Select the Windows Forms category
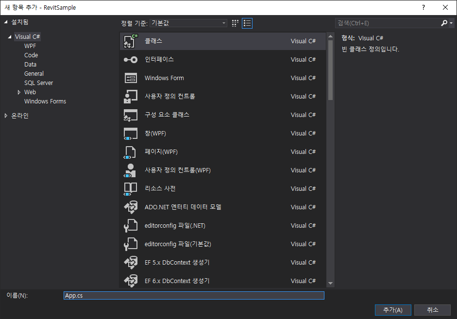This screenshot has width=457, height=319. coord(45,101)
